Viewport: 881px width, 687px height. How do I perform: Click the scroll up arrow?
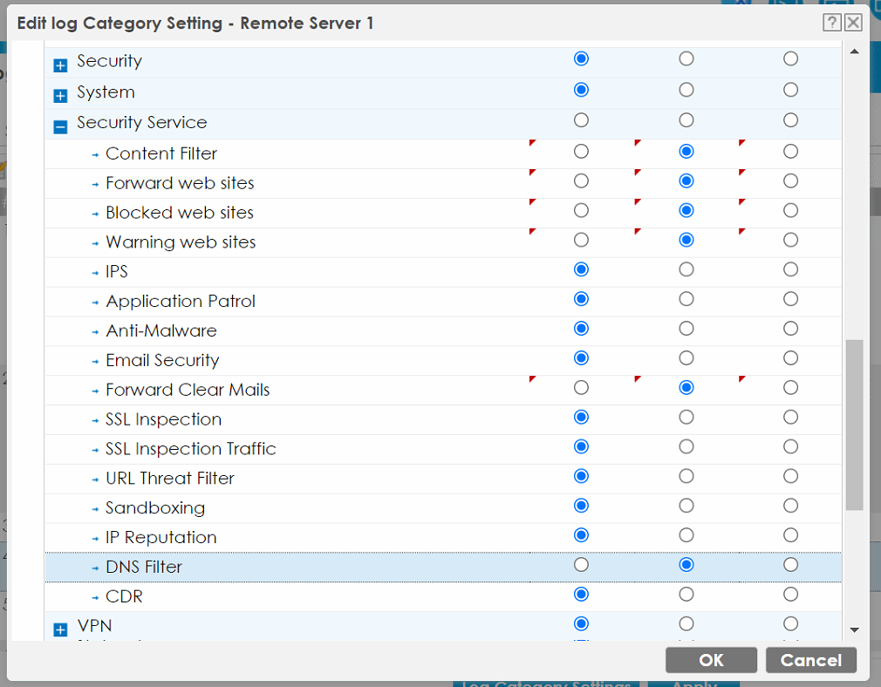coord(854,51)
